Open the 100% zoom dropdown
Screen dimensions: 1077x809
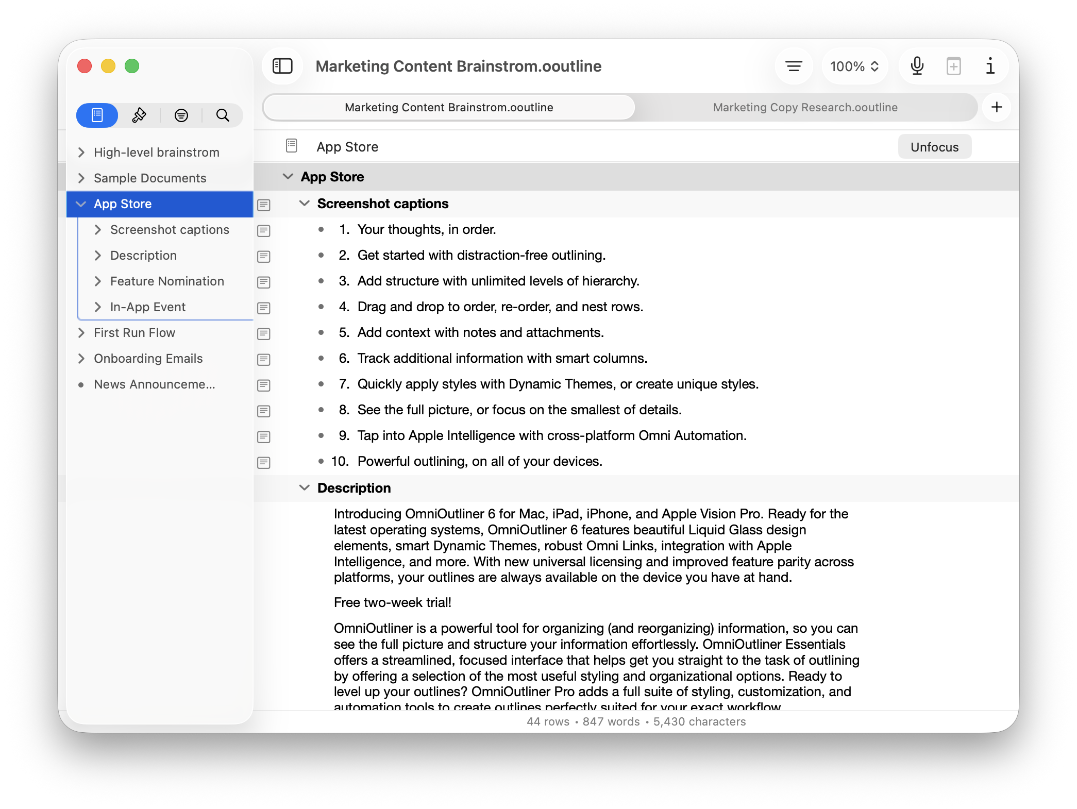(x=854, y=66)
